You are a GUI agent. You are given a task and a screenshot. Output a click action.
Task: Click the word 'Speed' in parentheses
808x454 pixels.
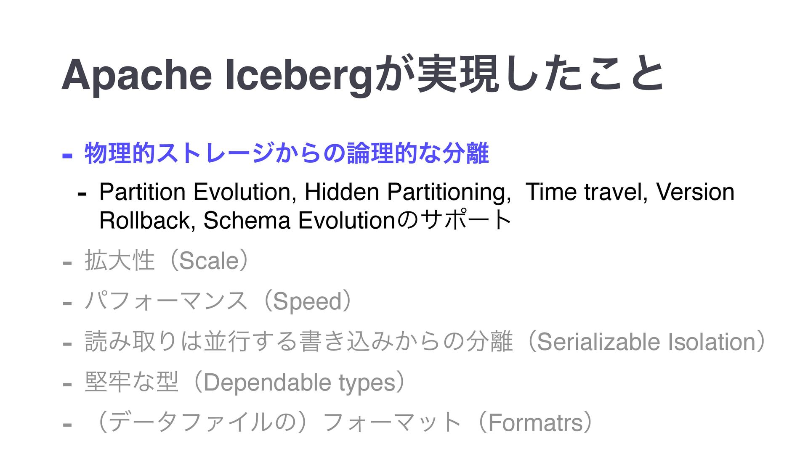pyautogui.click(x=307, y=301)
